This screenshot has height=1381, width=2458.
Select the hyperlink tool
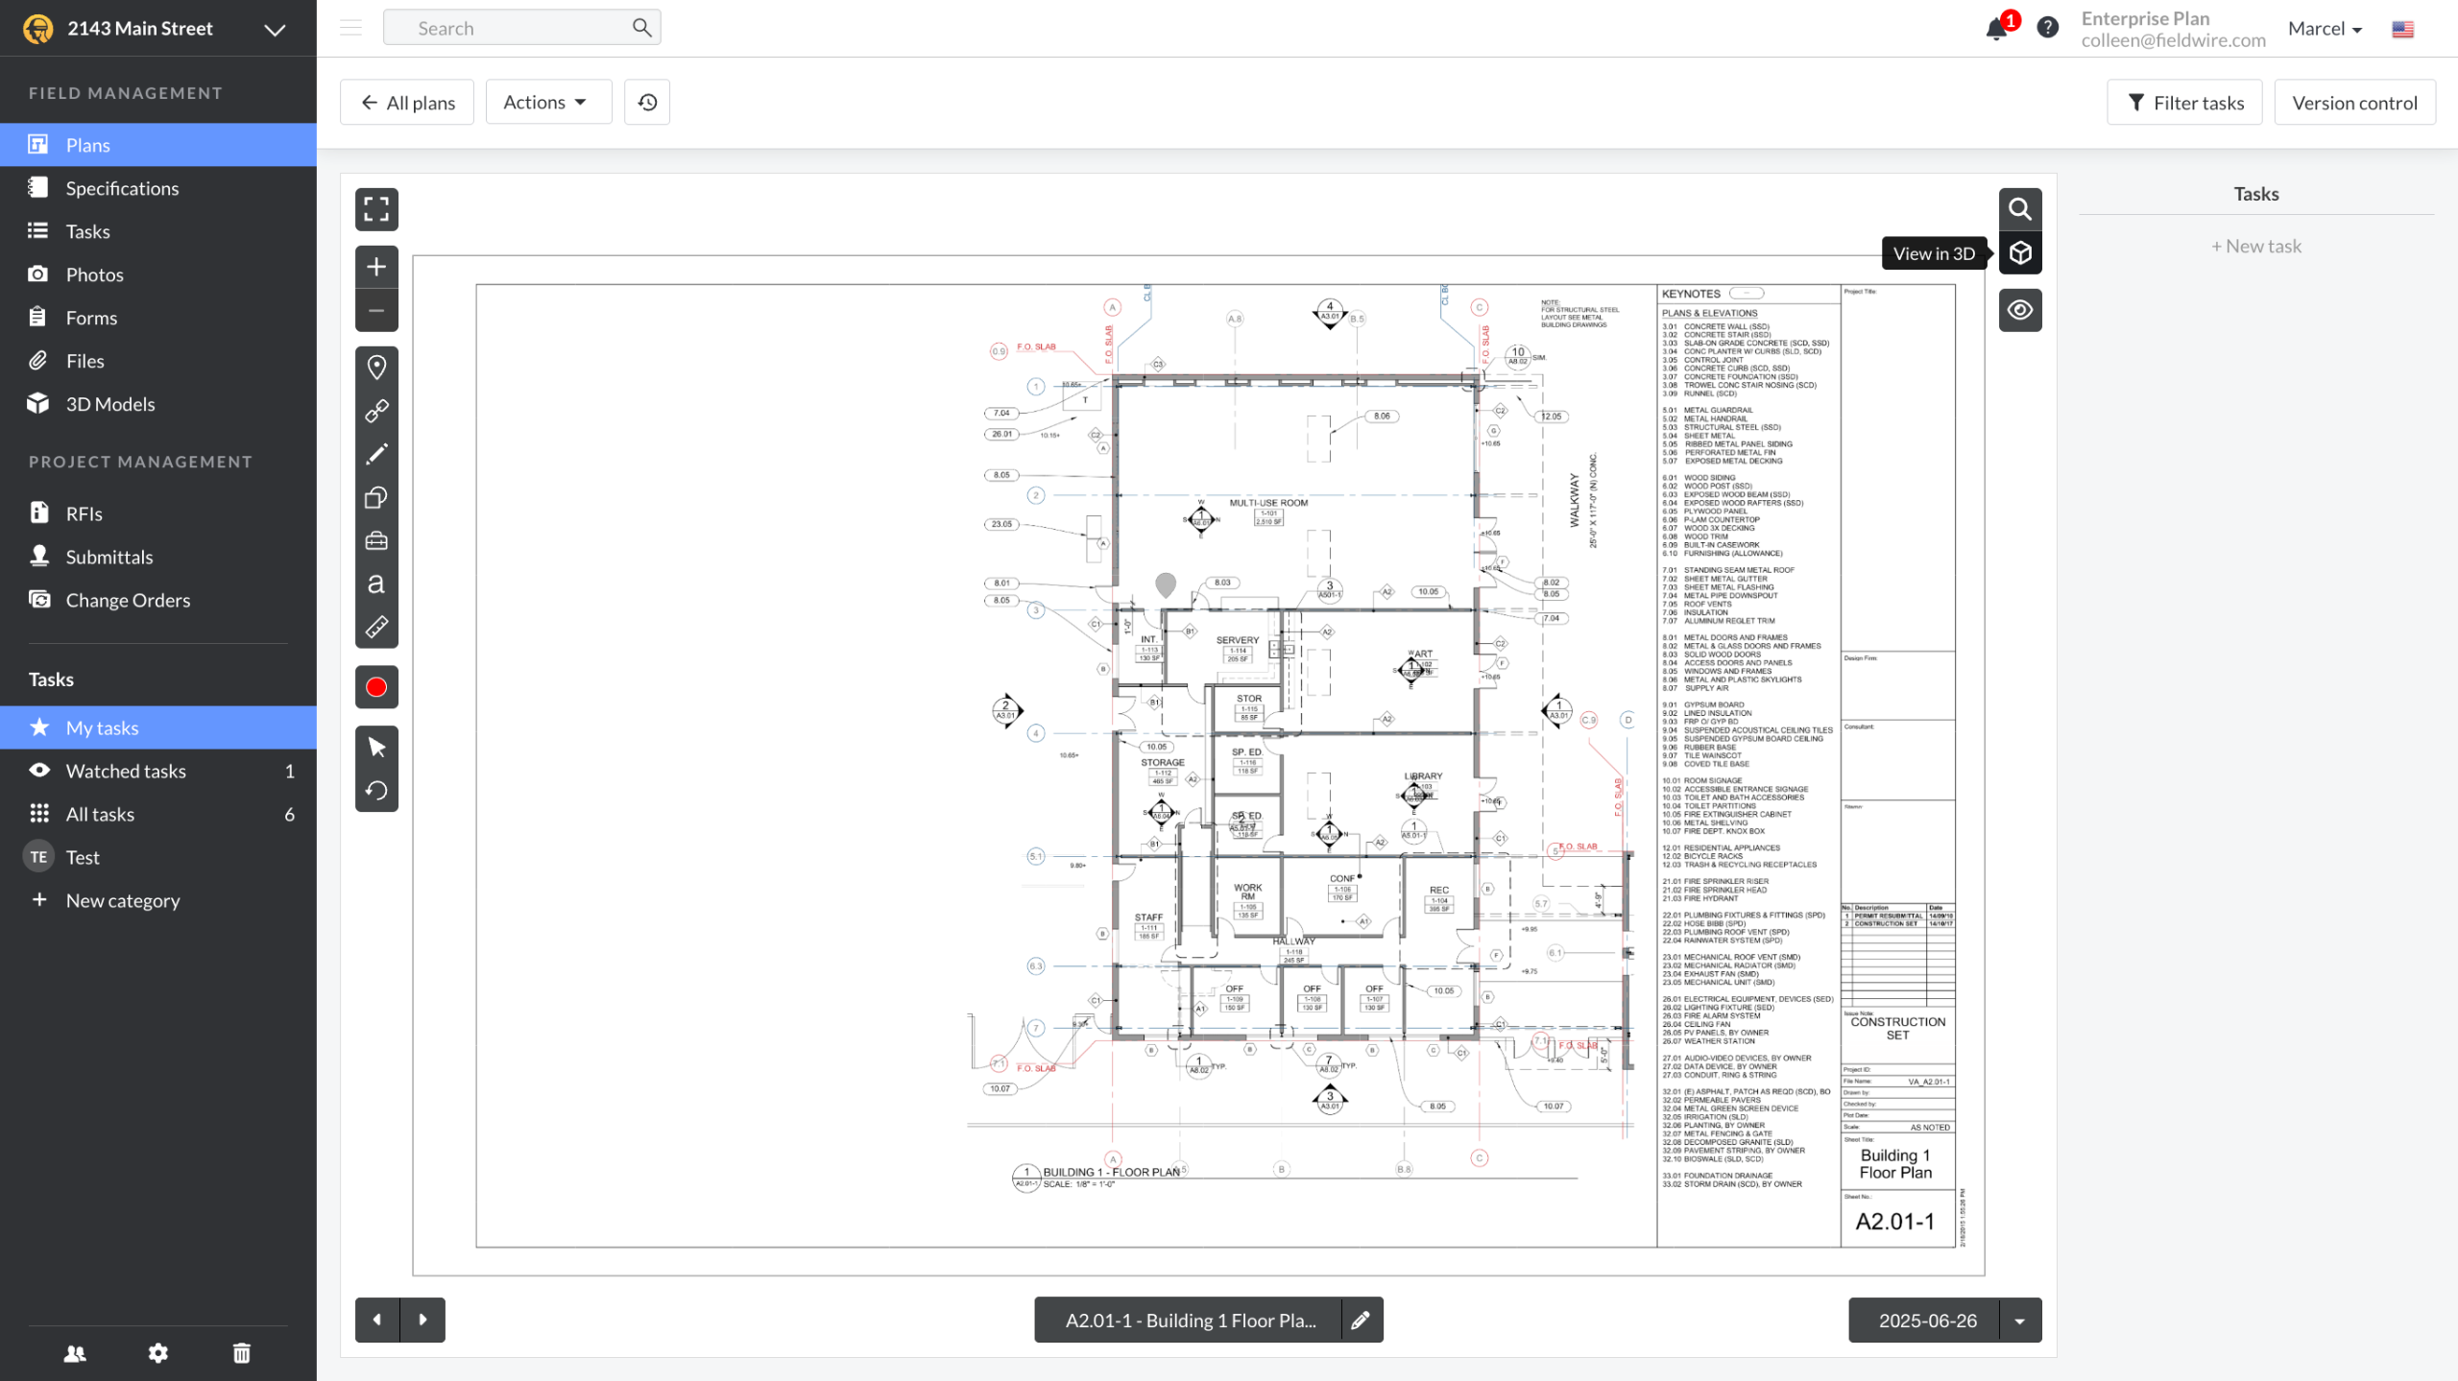point(376,411)
